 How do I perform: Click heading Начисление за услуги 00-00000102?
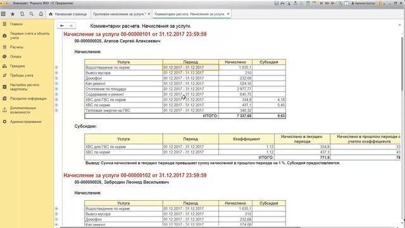(135, 175)
